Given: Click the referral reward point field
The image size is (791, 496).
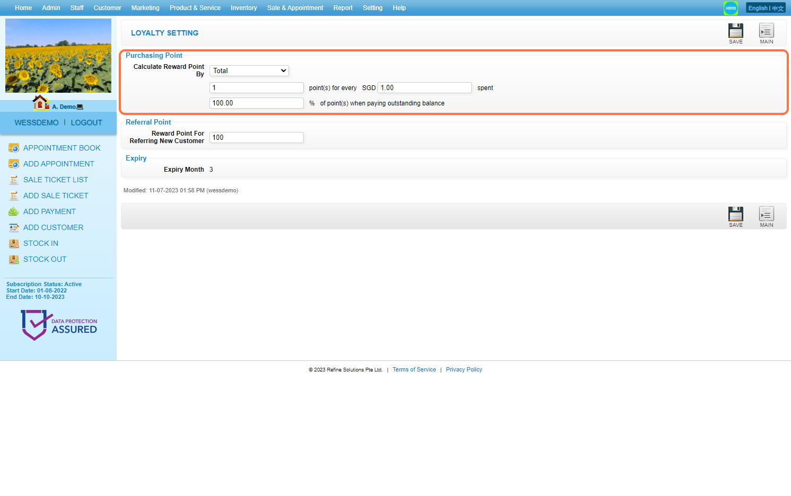Looking at the screenshot, I should [x=257, y=137].
